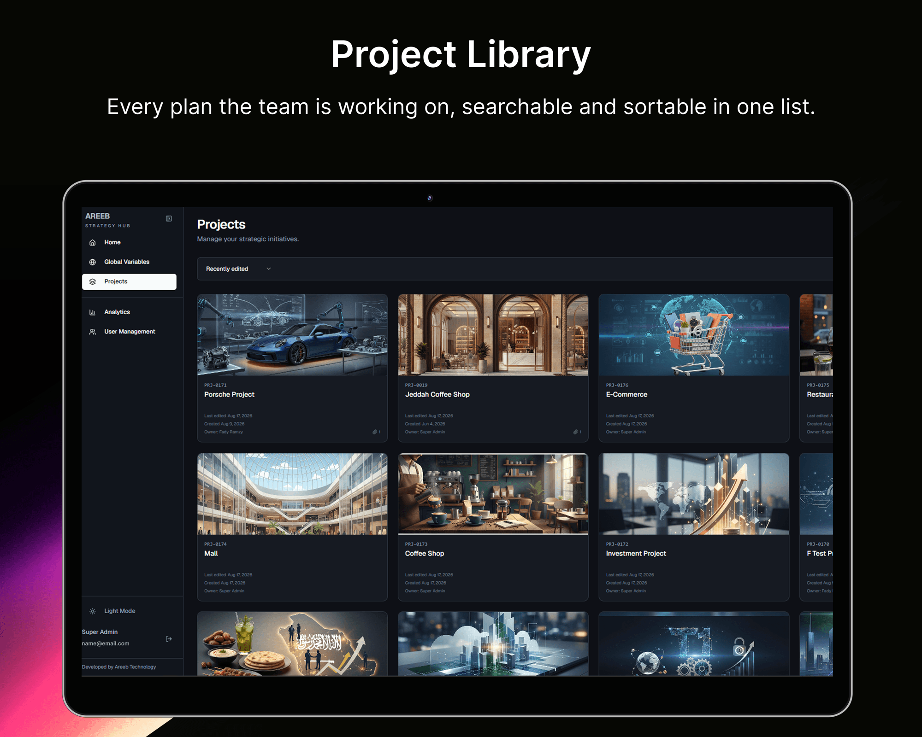The height and width of the screenshot is (737, 922).
Task: Click project ID PRJ-0019
Action: 416,385
